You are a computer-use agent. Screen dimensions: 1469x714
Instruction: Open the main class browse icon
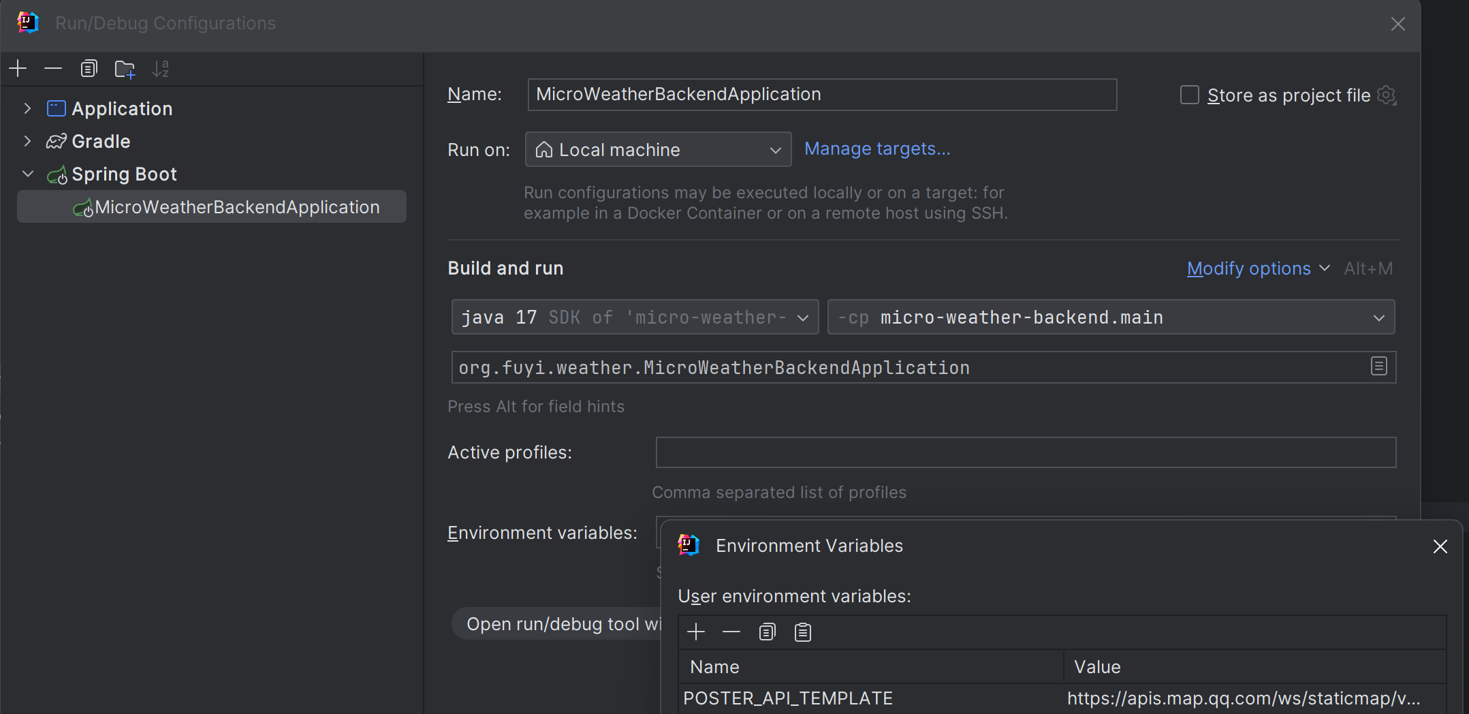tap(1378, 367)
